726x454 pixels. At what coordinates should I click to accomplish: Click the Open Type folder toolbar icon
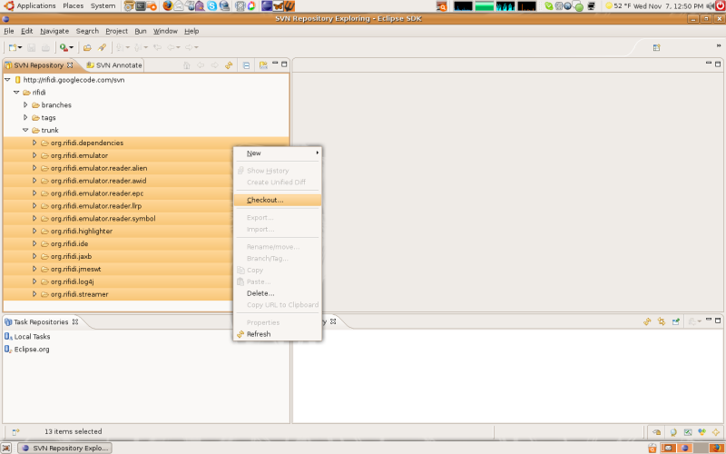[x=87, y=47]
